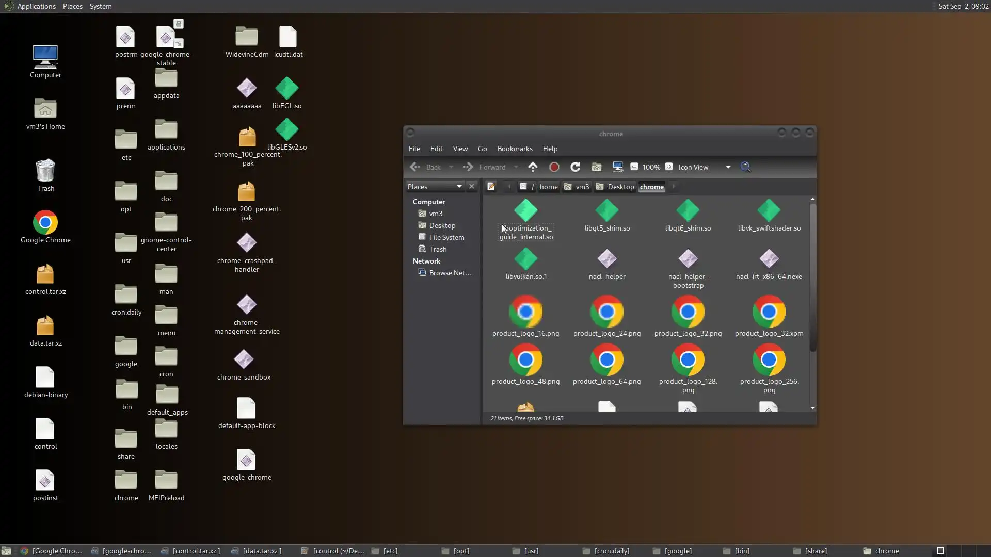Open the View menu
Viewport: 991px width, 557px height.
point(460,149)
